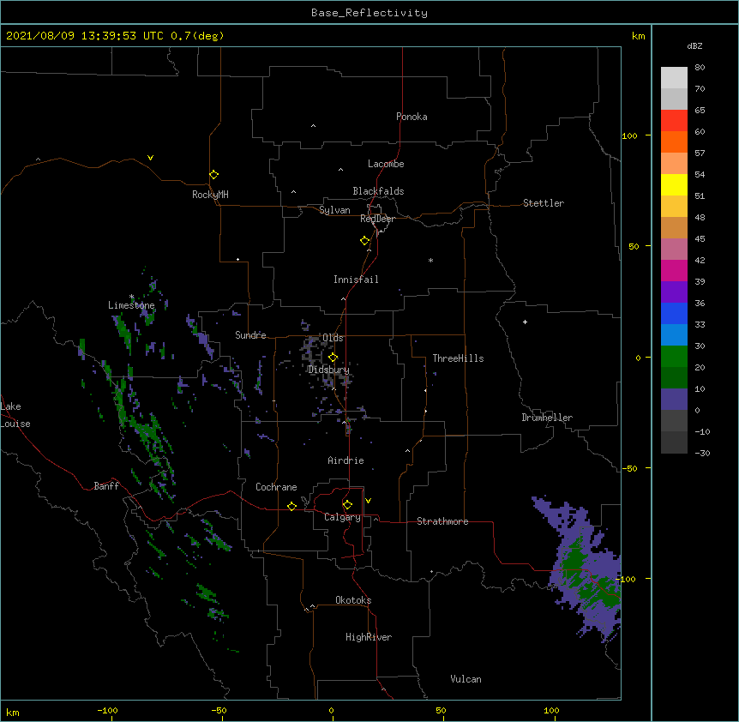Click the 30 dBZ green legend swatch

[674, 357]
